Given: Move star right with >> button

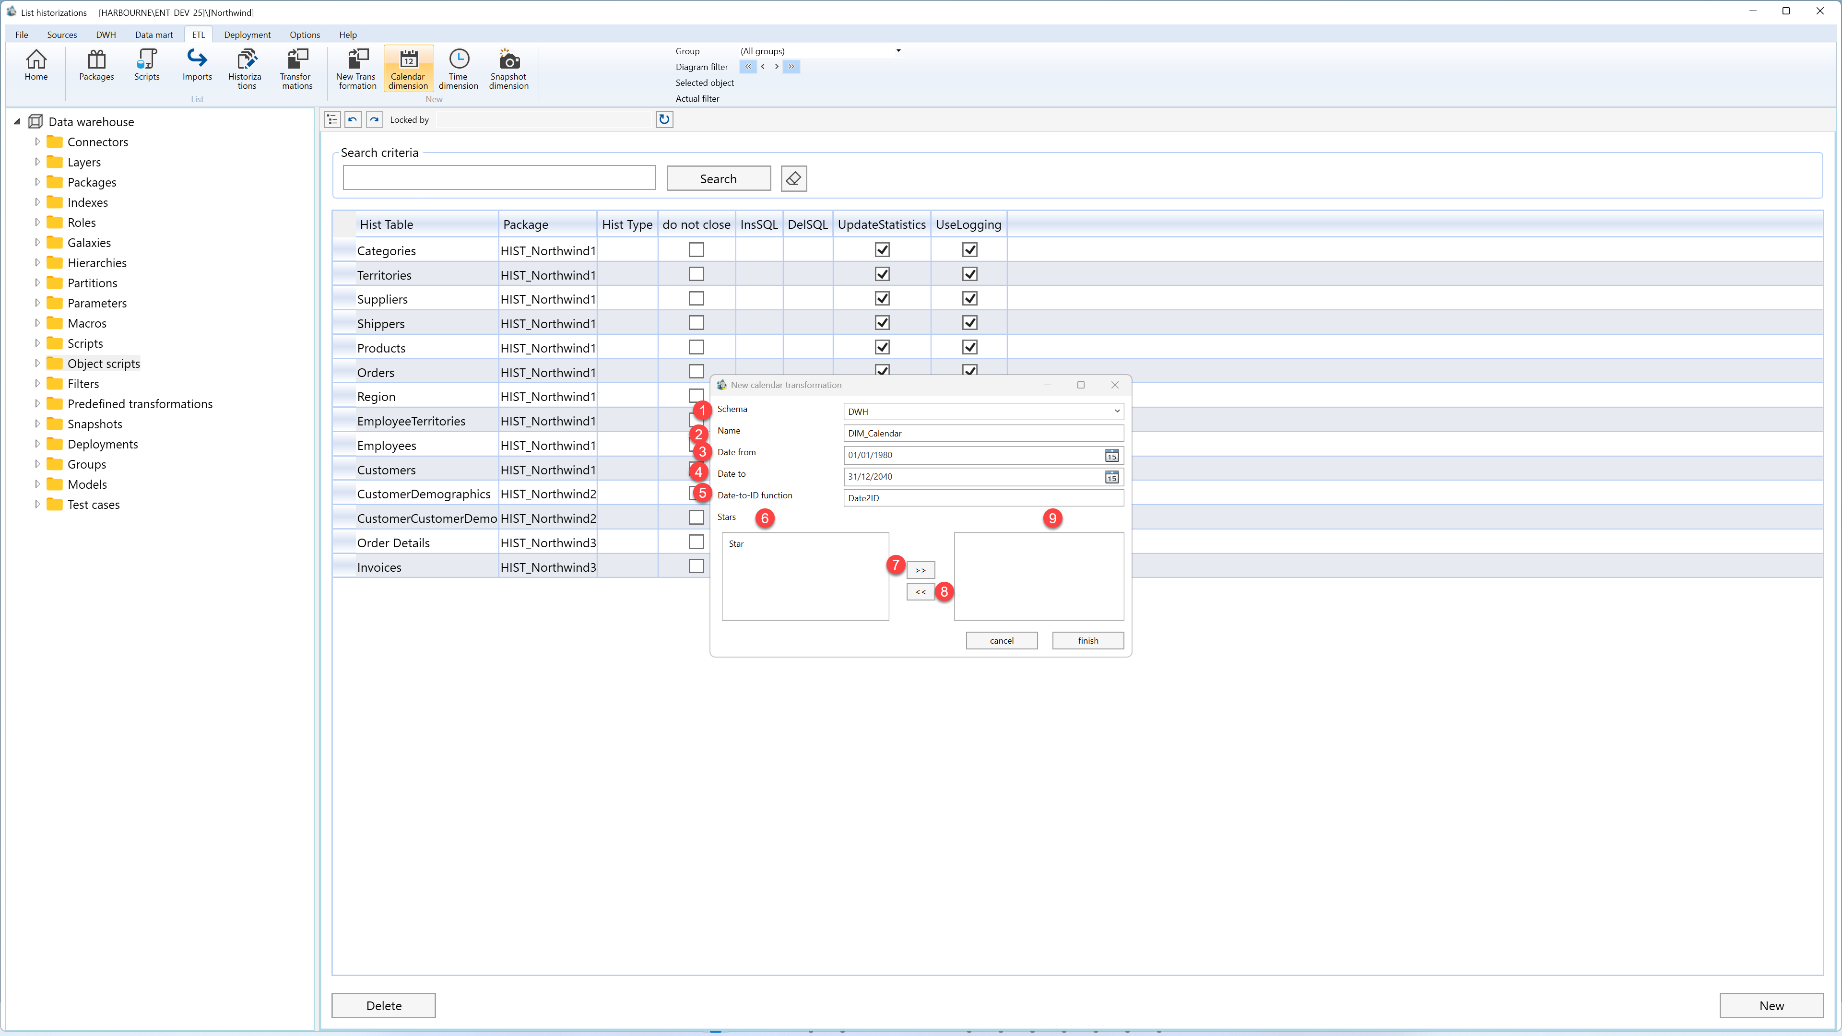Looking at the screenshot, I should (921, 570).
